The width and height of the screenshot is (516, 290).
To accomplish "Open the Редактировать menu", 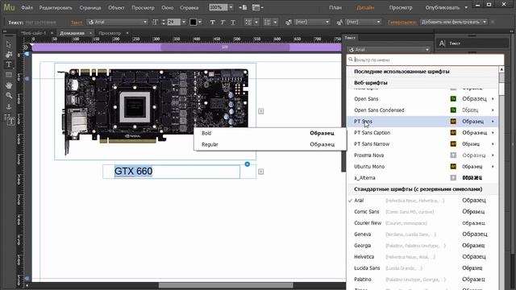I will point(56,7).
